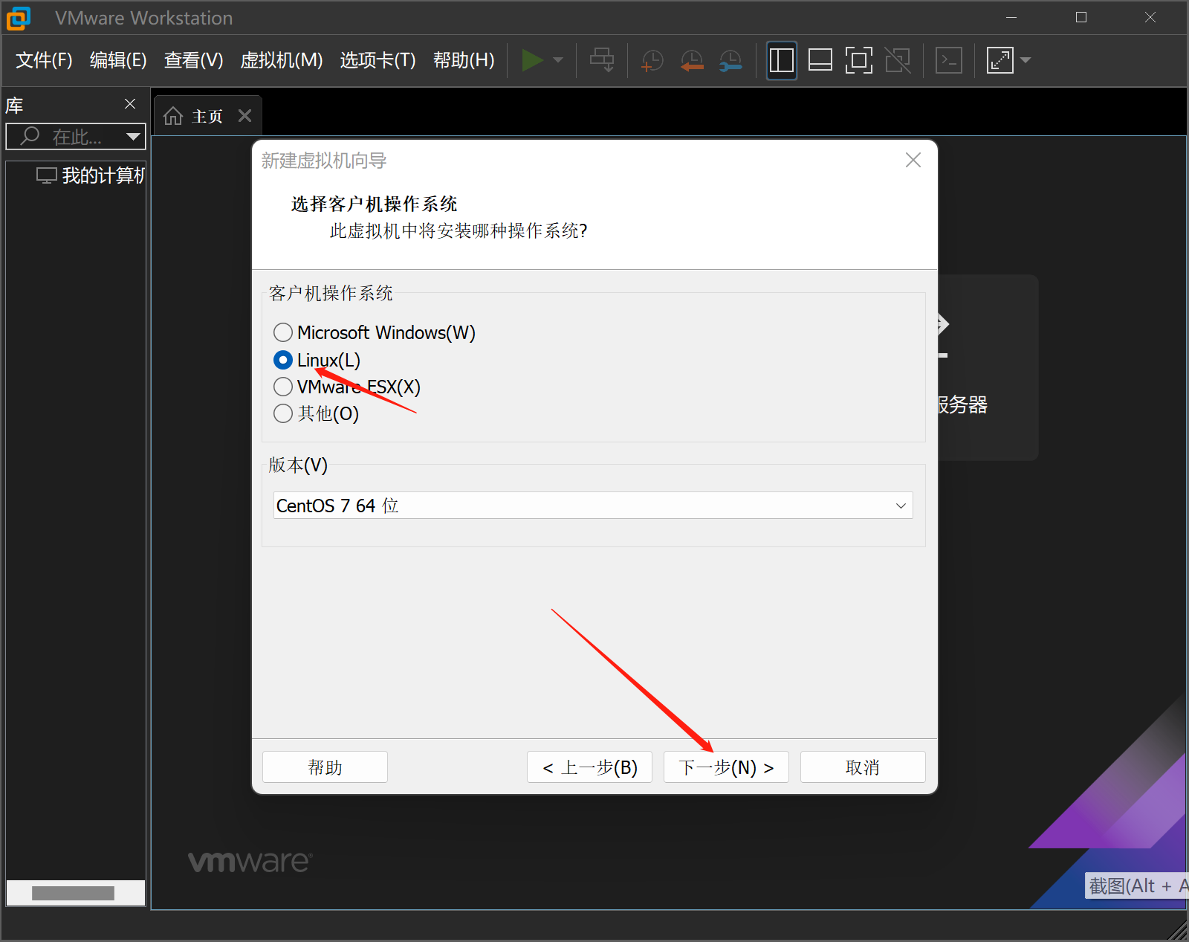Open the 编辑(E) menu
Screen dimensions: 1189x942
(118, 60)
